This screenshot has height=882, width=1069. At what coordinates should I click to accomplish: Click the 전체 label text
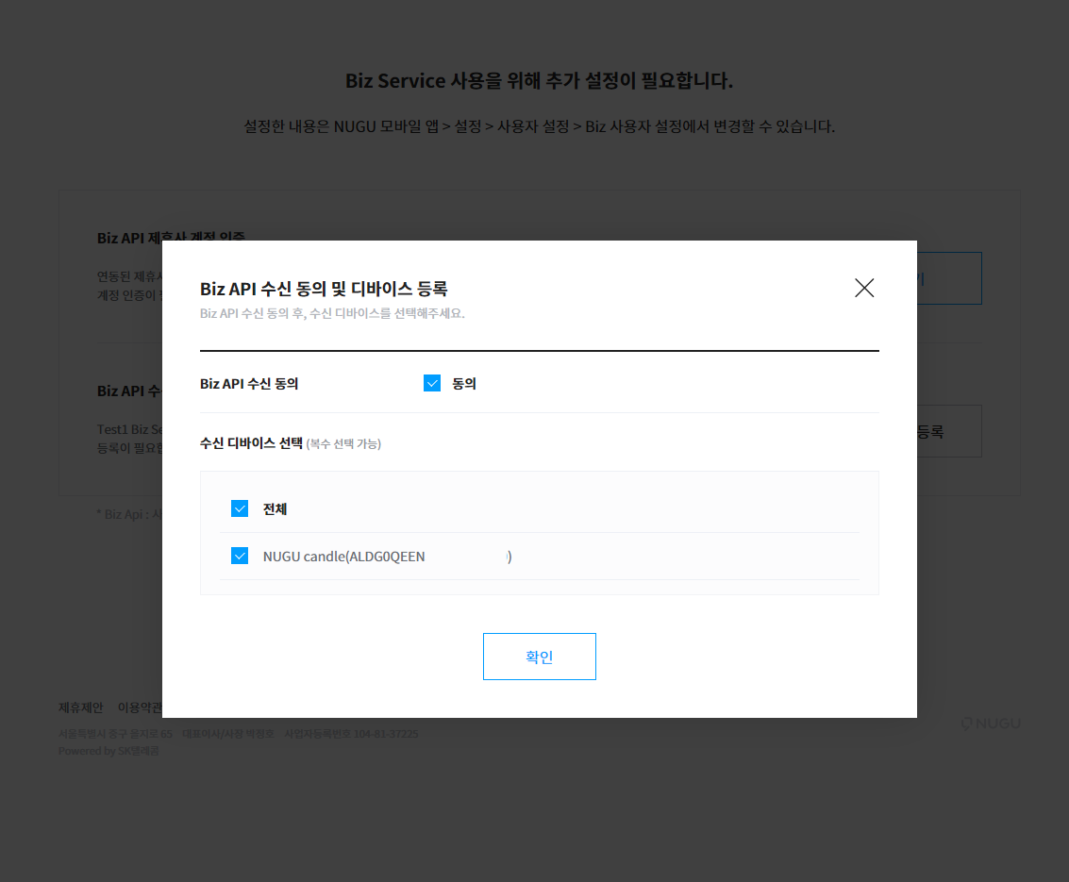pyautogui.click(x=275, y=509)
